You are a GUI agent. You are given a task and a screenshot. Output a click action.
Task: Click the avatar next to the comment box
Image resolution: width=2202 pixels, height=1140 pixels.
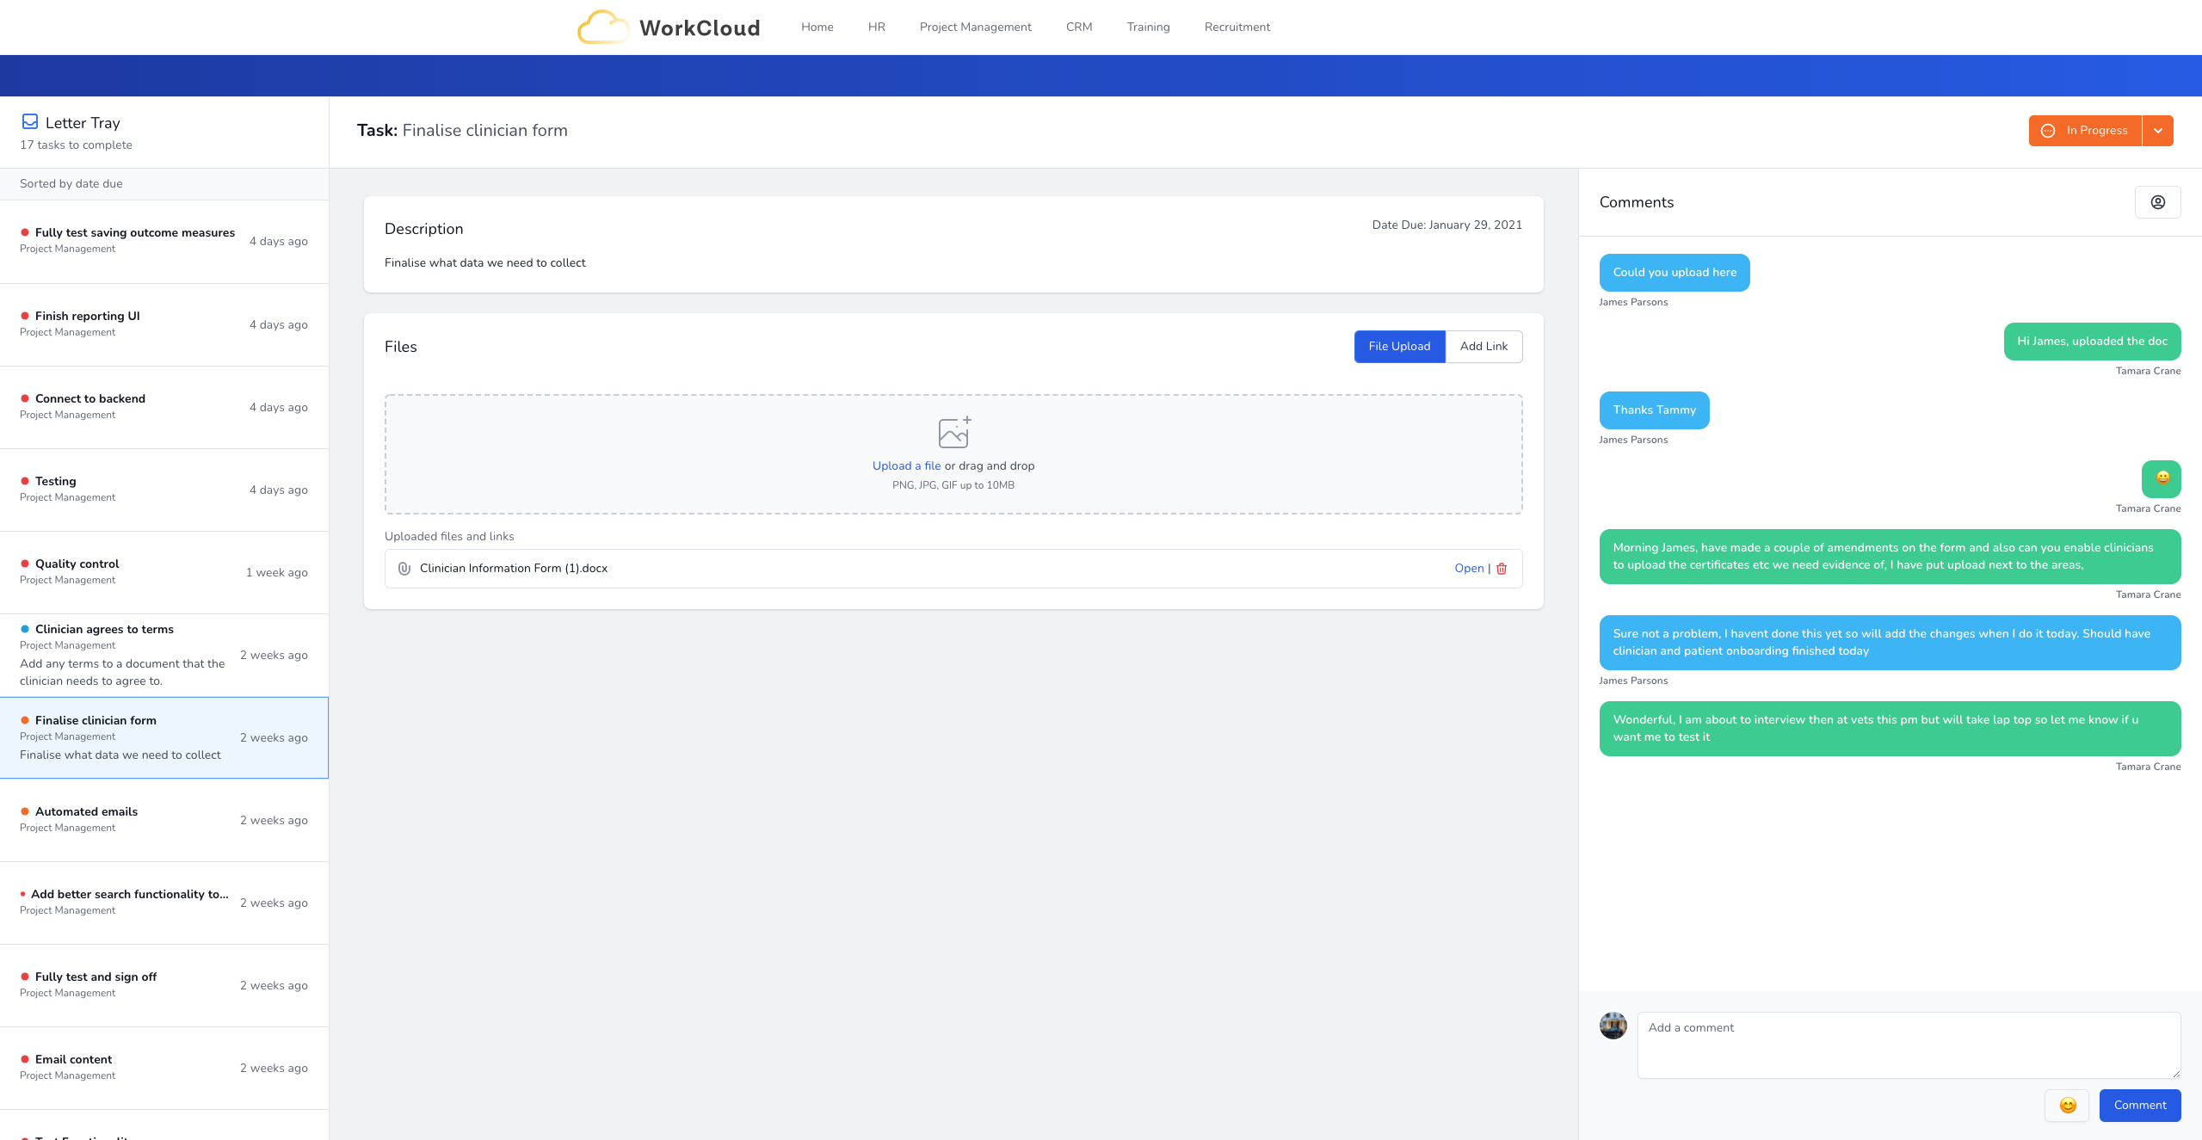1613,1026
